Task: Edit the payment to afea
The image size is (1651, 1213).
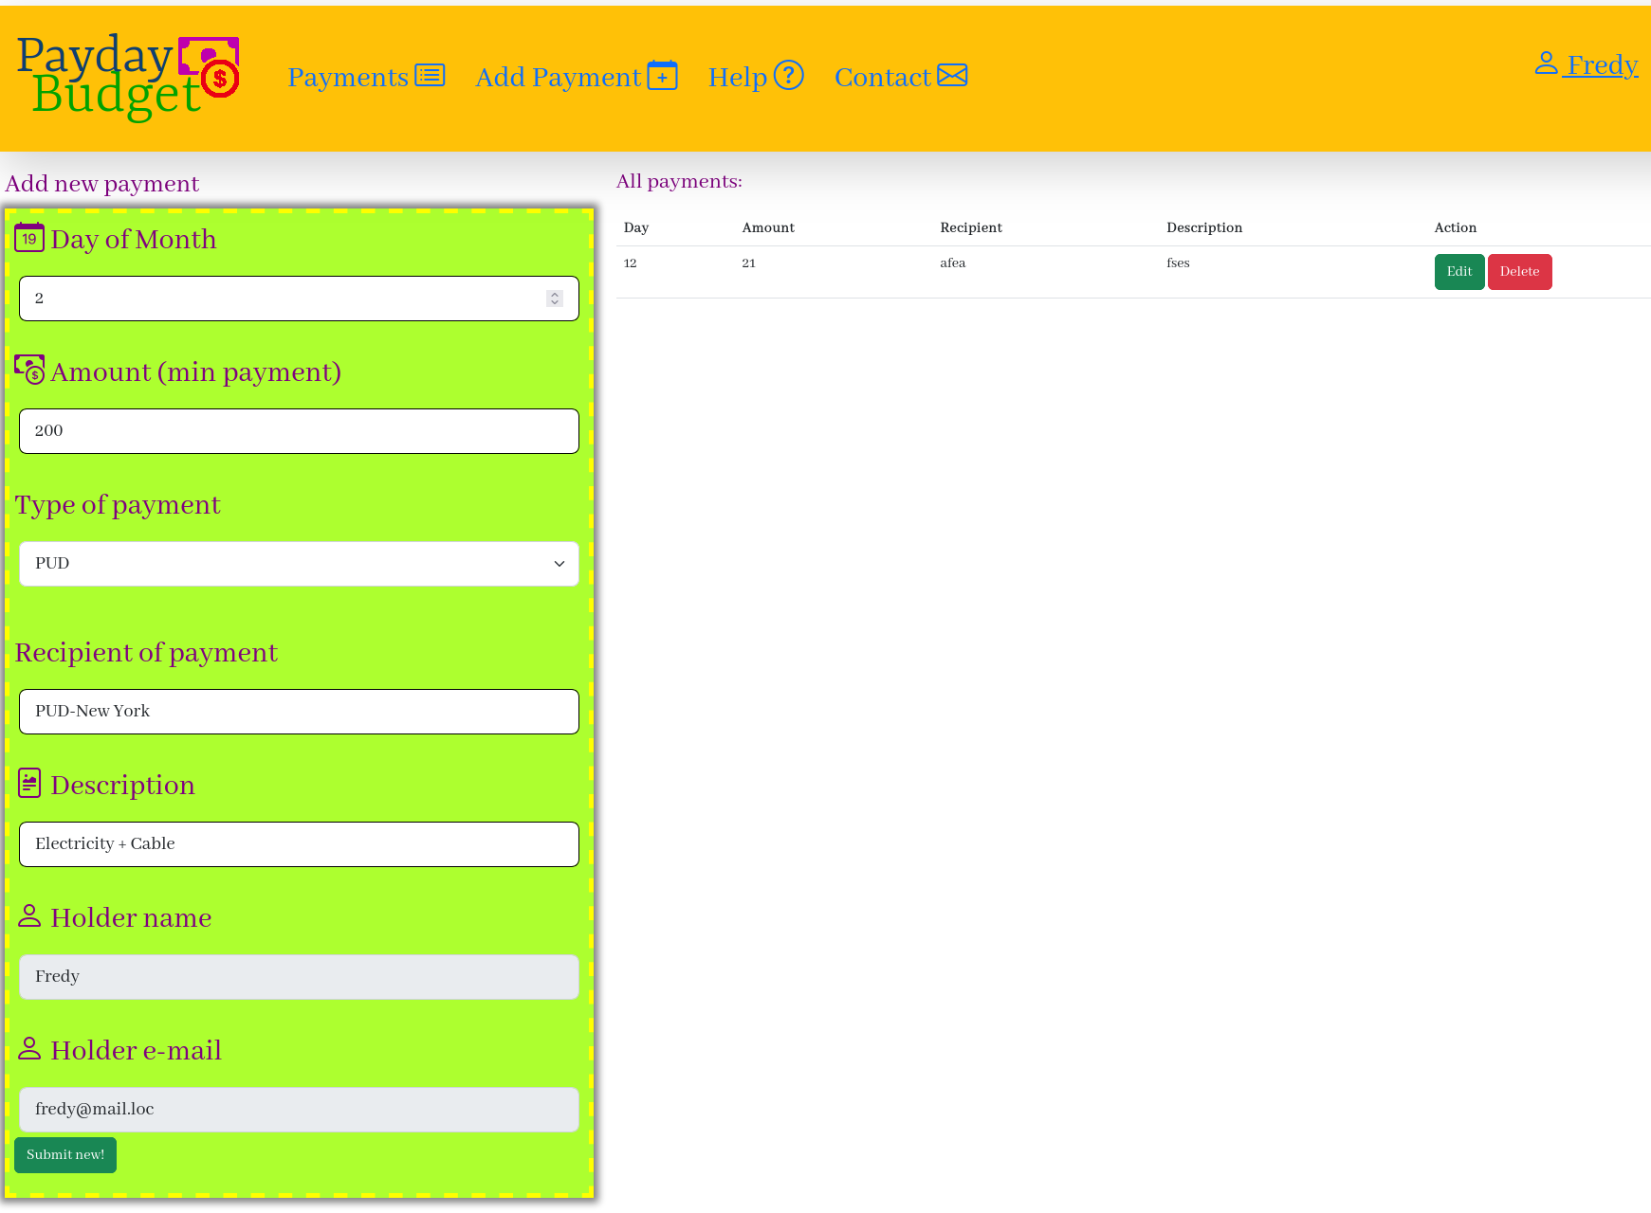Action: pyautogui.click(x=1458, y=272)
